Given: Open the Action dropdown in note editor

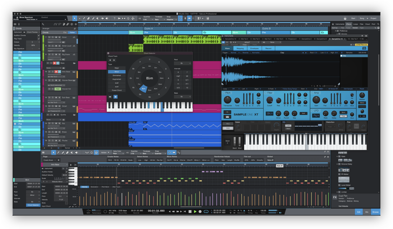Looking at the screenshot, I should (x=105, y=152).
